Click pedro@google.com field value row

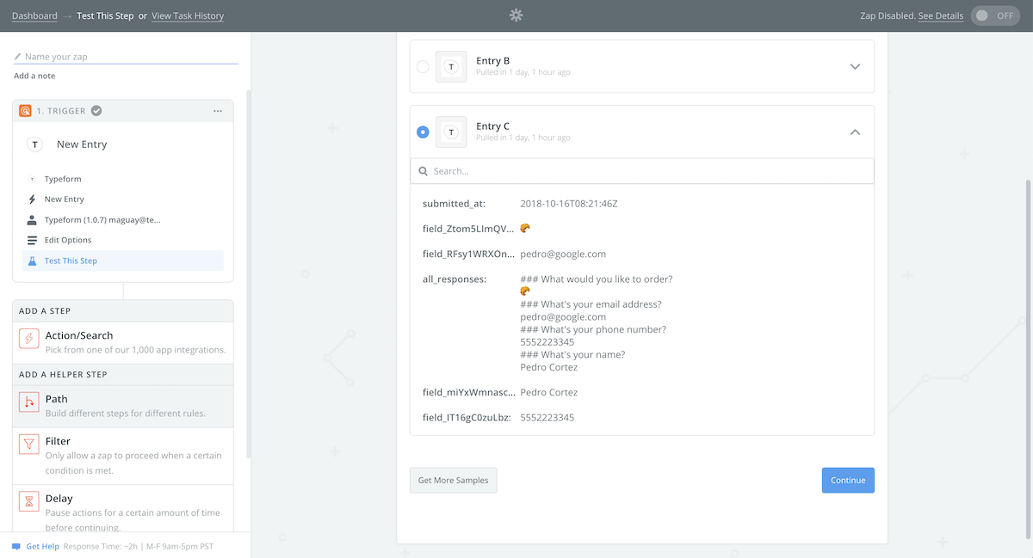point(563,254)
